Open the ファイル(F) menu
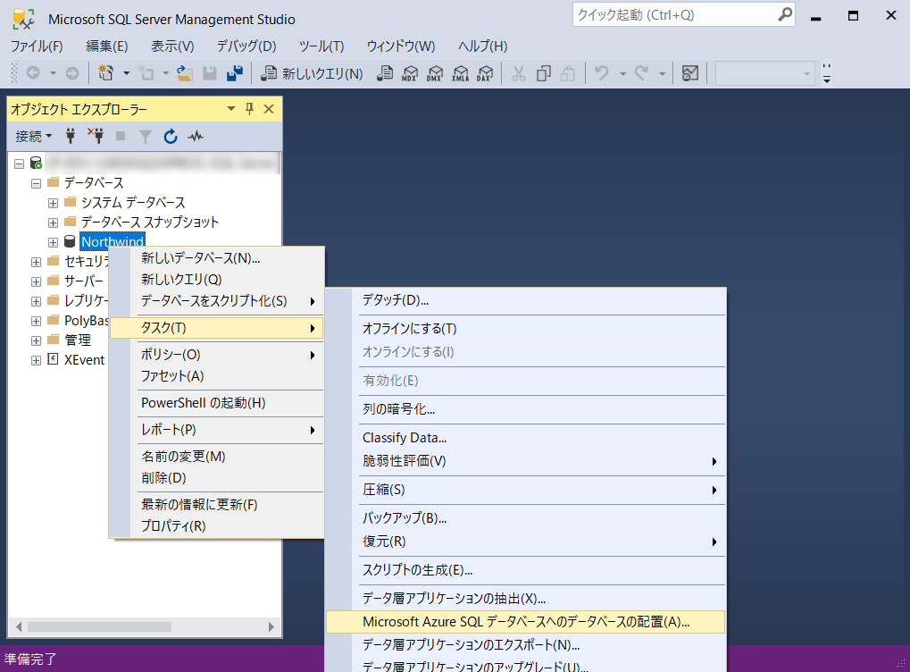 tap(37, 46)
